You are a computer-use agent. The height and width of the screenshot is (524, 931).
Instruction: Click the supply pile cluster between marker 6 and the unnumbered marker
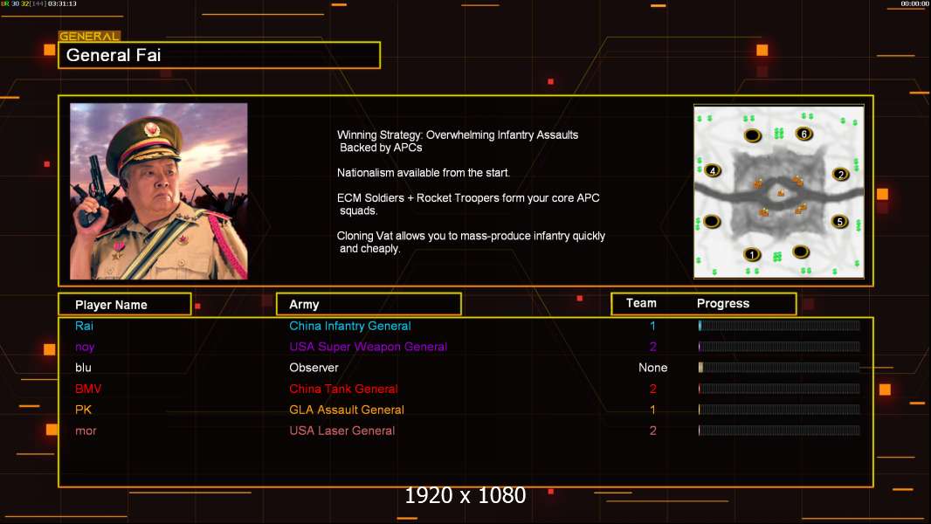pyautogui.click(x=778, y=133)
